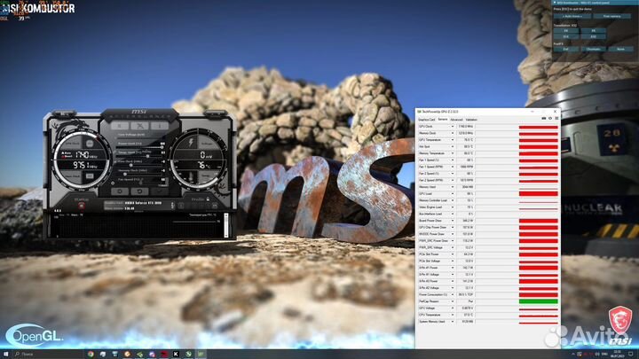Screen dimensions: 639x359
Task: Open Afterburner settings gear button
Action: (120, 191)
